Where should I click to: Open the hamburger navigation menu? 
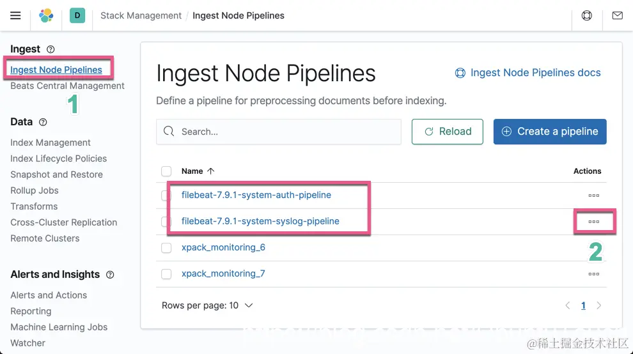click(15, 15)
